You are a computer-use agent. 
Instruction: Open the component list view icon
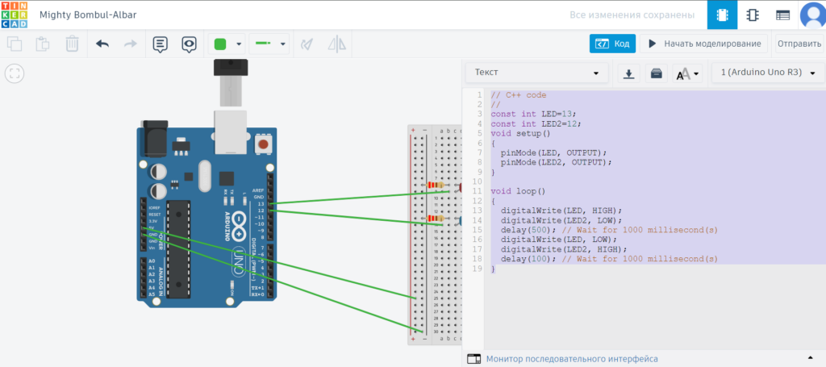coord(782,15)
